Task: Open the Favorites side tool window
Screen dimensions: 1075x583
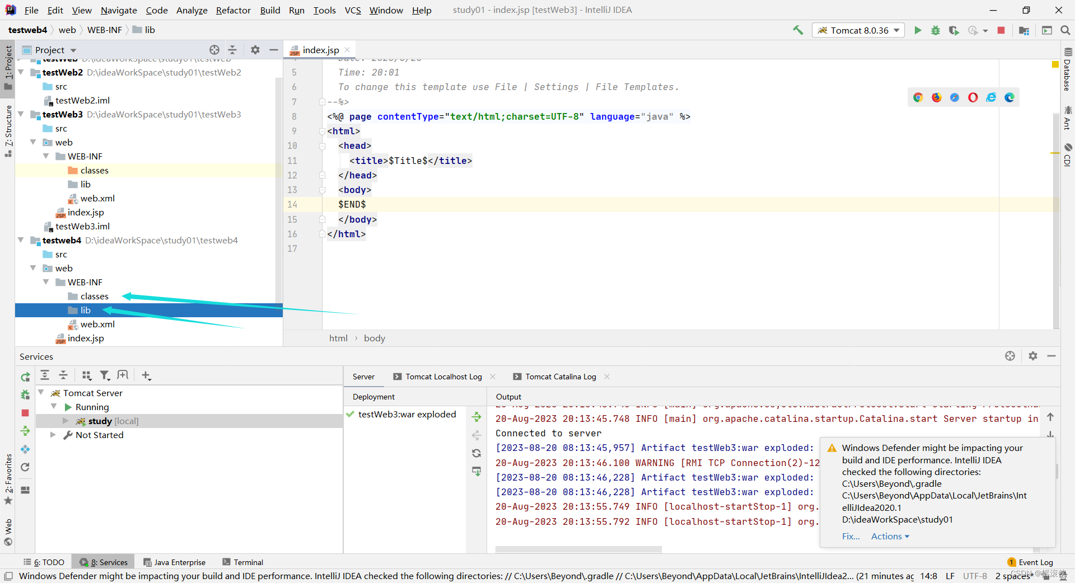Action: tap(8, 479)
